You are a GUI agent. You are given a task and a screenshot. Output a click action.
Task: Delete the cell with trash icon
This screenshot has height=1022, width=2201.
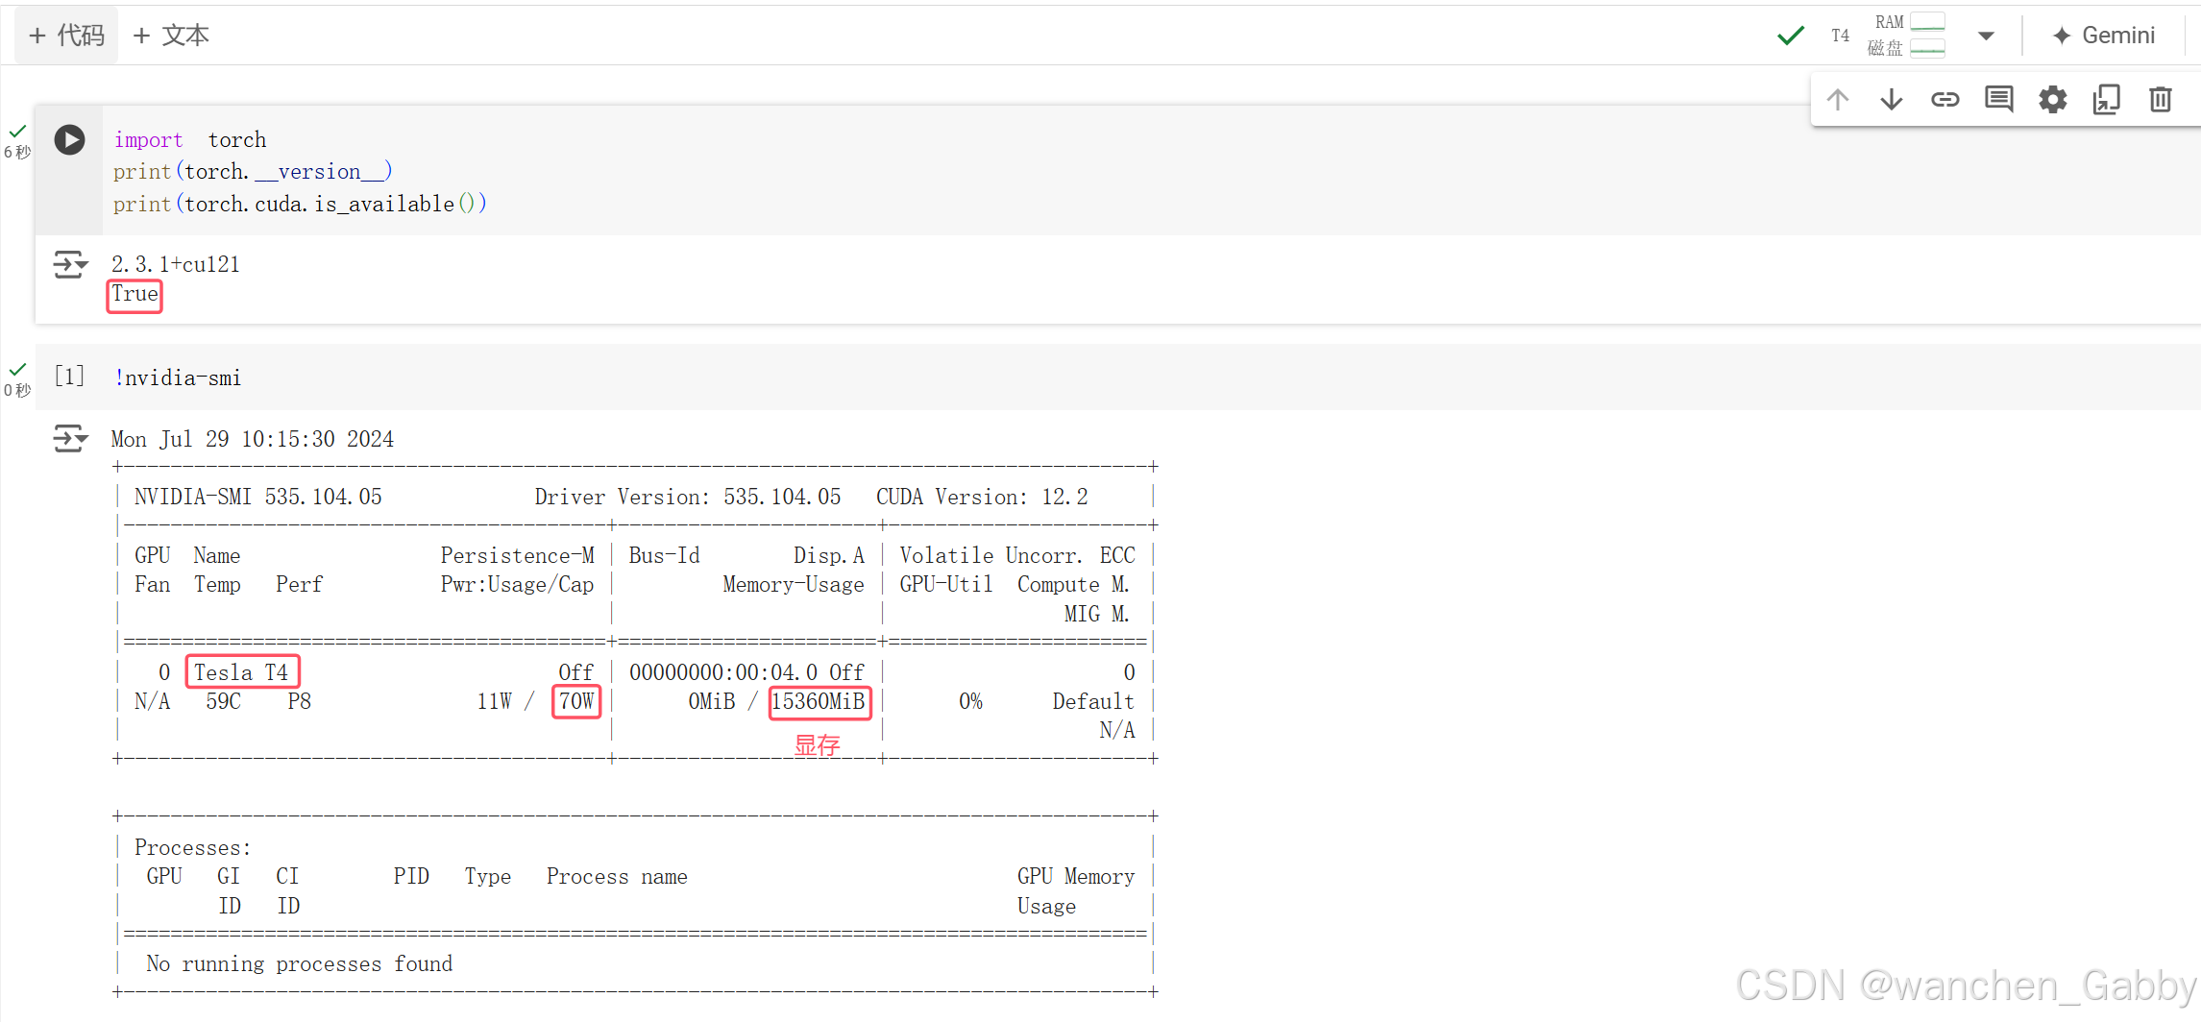(x=2161, y=99)
